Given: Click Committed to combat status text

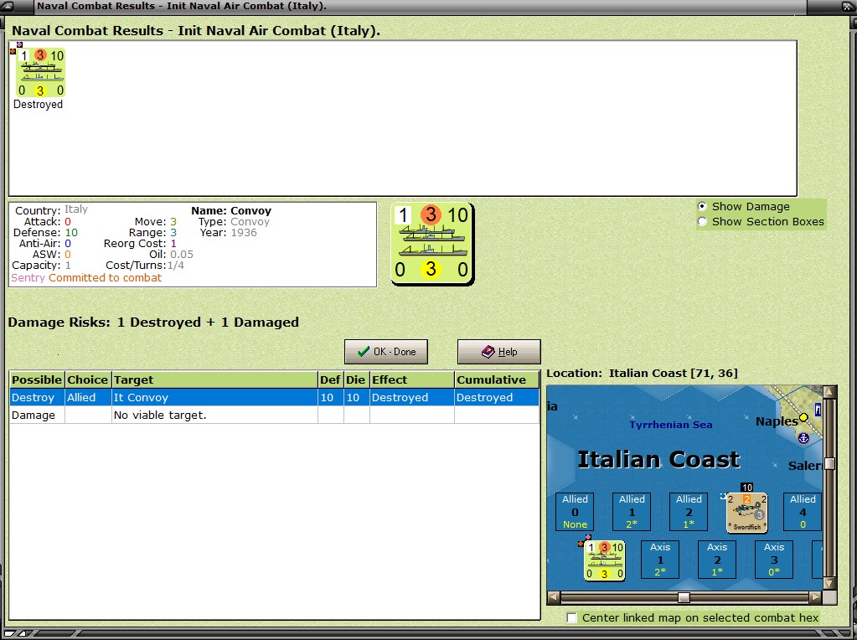Looking at the screenshot, I should tap(105, 277).
